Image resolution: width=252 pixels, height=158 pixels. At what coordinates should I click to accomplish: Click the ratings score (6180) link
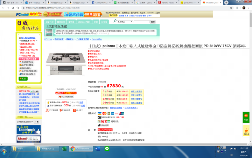pyautogui.click(x=28, y=44)
